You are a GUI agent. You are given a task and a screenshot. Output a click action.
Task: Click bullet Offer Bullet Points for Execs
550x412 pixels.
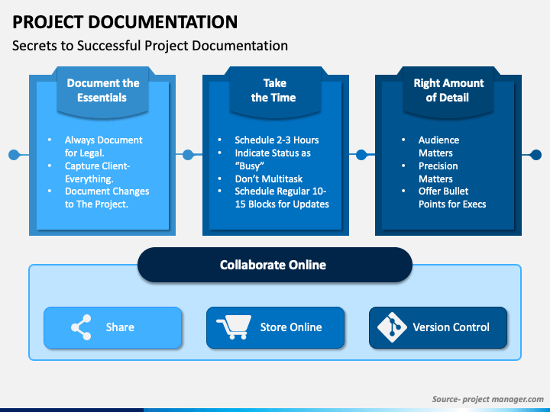click(x=452, y=198)
